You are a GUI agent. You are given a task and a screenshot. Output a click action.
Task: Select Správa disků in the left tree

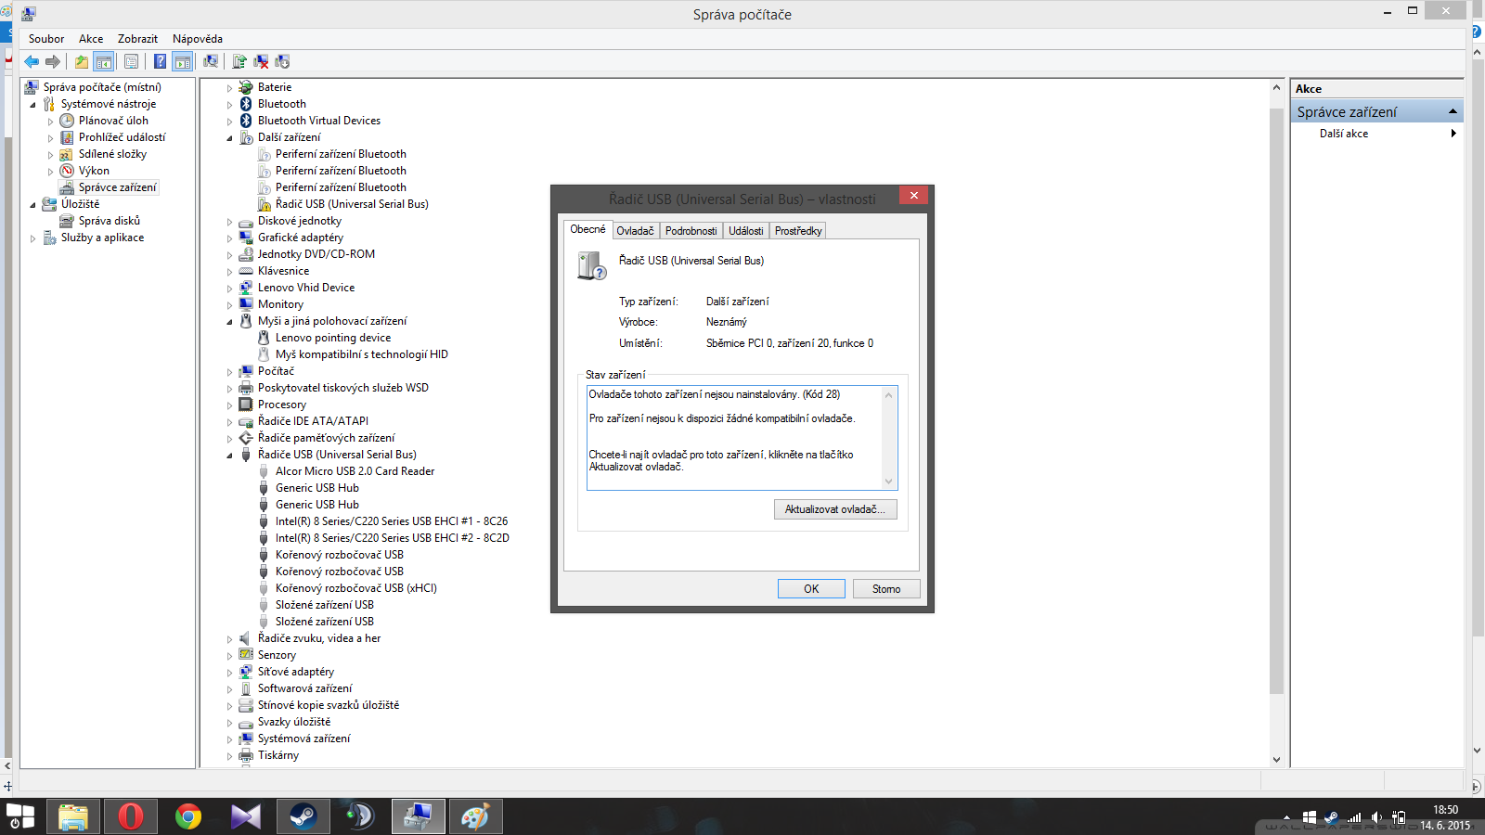pos(110,221)
